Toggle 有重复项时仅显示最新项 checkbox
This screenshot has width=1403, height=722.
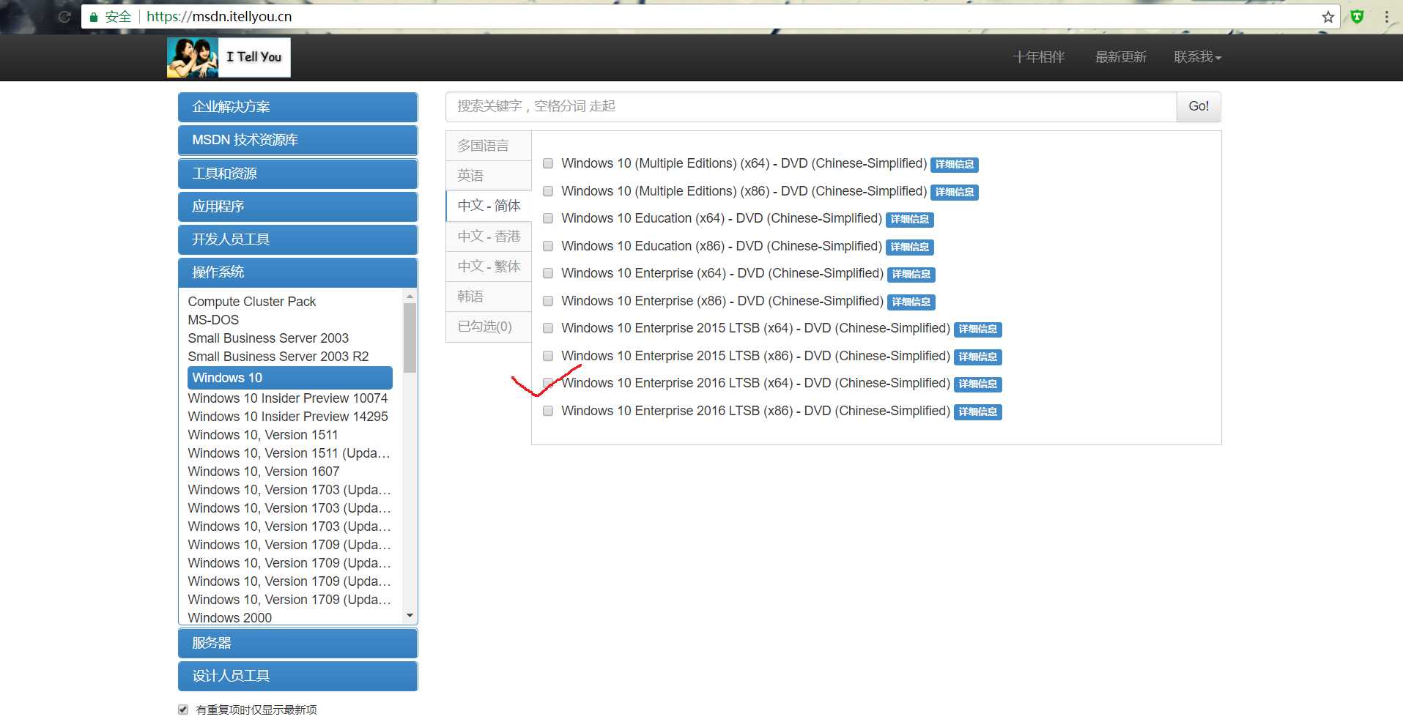point(183,710)
